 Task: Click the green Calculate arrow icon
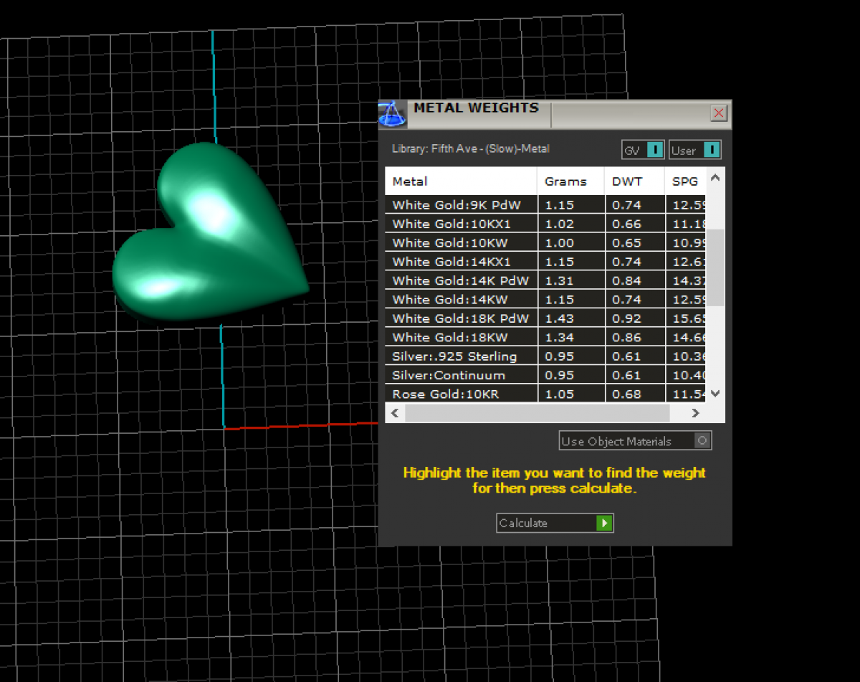[604, 524]
